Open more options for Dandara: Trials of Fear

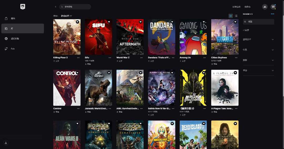(x=173, y=58)
